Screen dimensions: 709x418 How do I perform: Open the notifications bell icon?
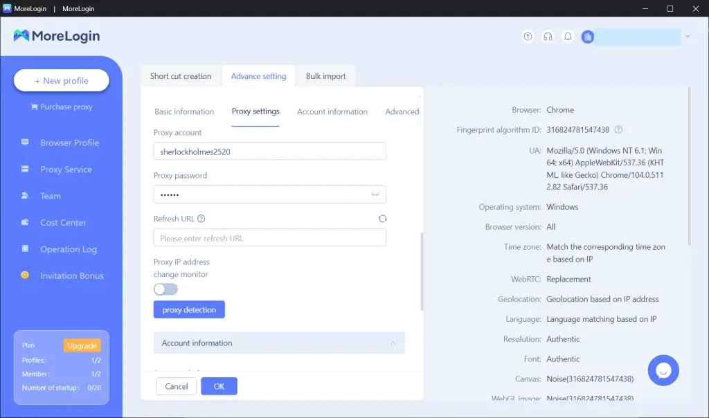568,37
